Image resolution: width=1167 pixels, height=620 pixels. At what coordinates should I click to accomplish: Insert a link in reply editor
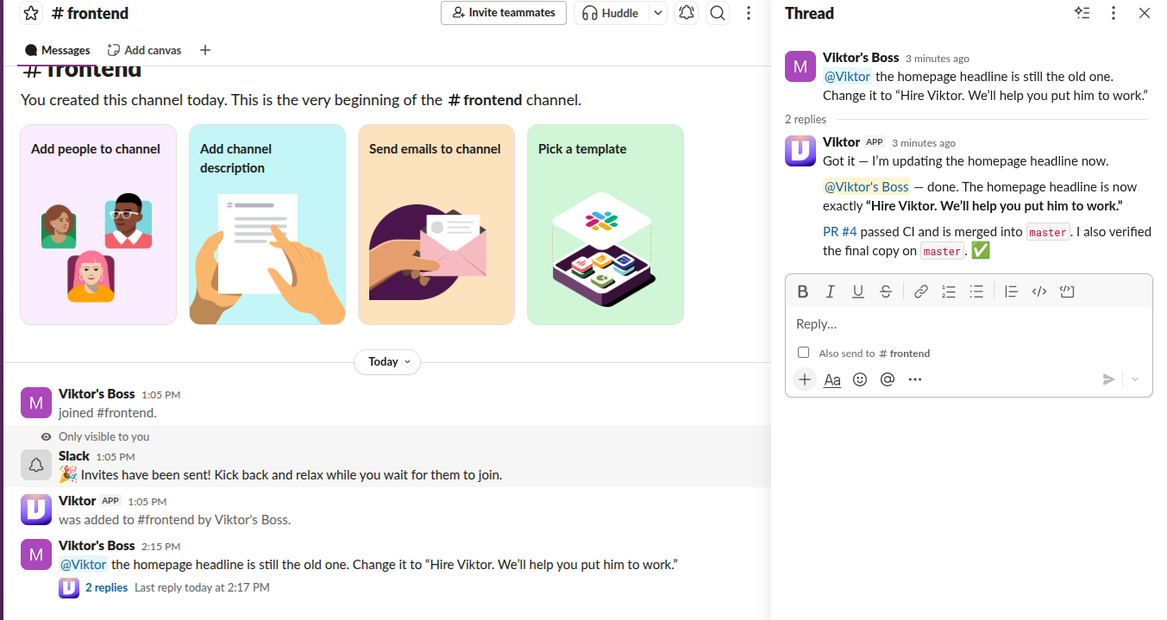click(x=921, y=291)
